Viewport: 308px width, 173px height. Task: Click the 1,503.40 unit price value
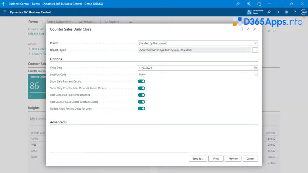(x=270, y=139)
